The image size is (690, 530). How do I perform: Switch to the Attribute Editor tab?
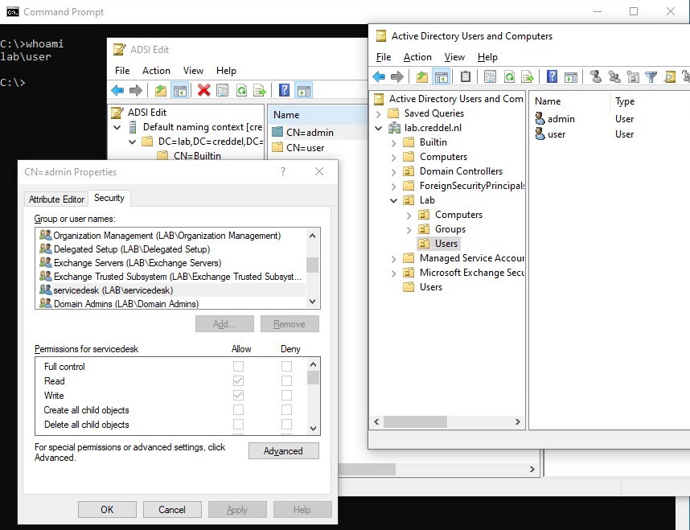(56, 199)
